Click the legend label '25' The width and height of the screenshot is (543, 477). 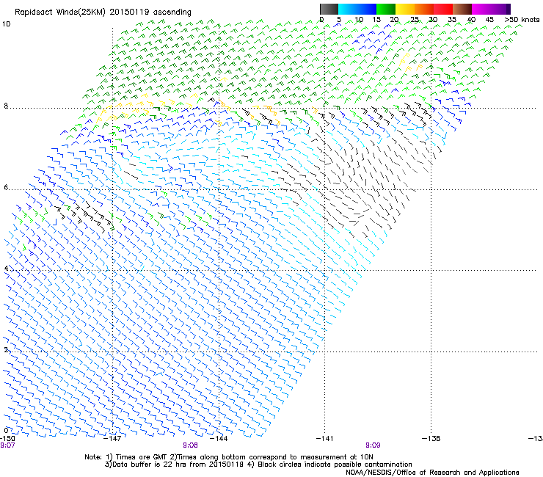pos(414,20)
